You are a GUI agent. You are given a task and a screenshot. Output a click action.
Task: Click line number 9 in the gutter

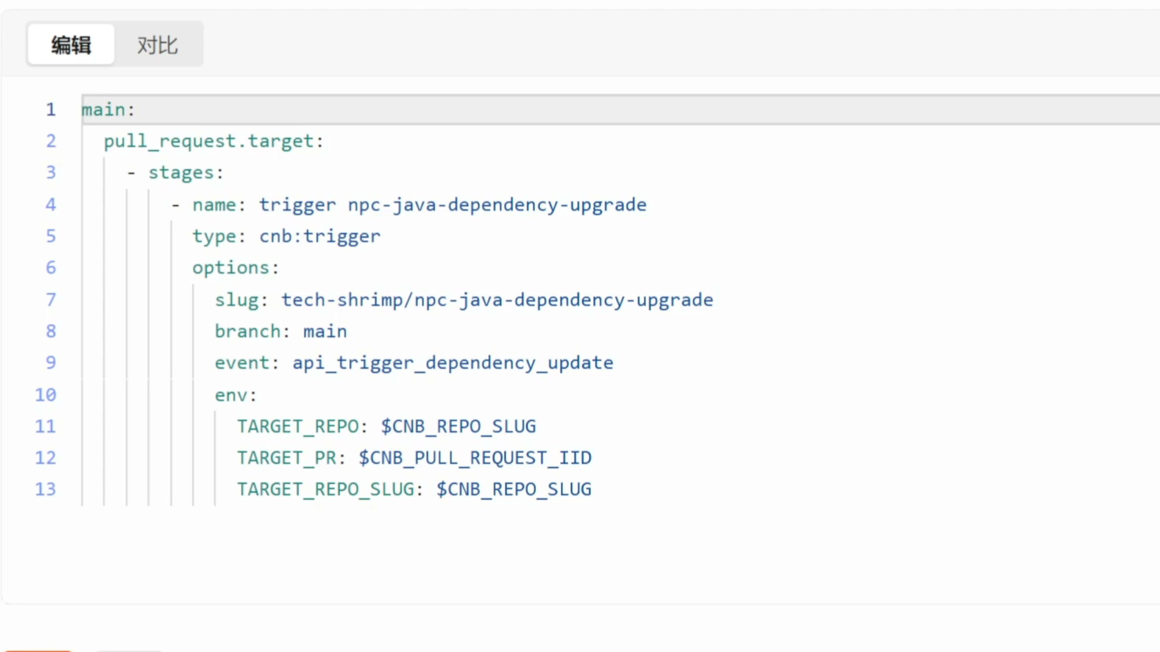pyautogui.click(x=51, y=363)
